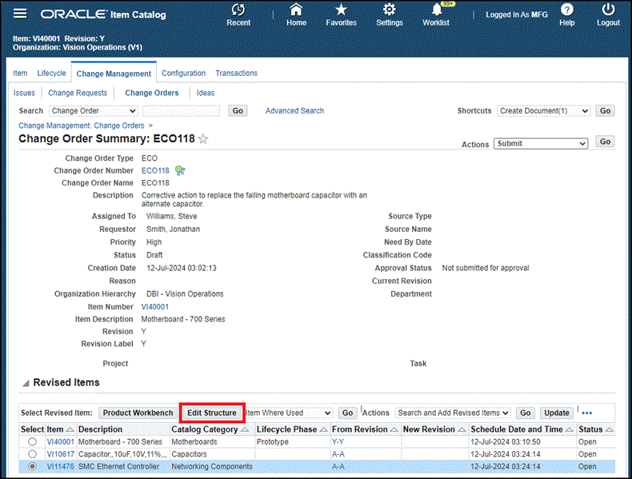
Task: Click the Update button
Action: pos(557,413)
